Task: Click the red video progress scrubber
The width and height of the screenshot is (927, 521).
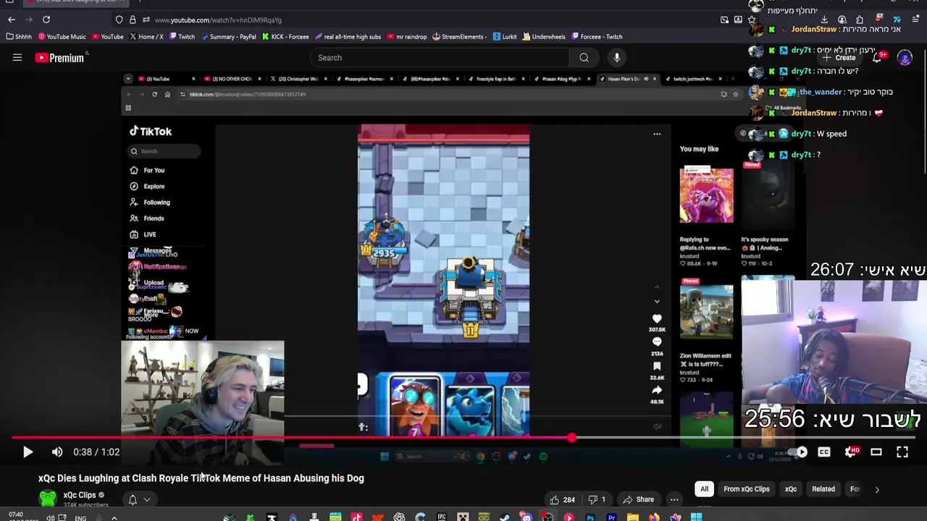Action: (572, 438)
